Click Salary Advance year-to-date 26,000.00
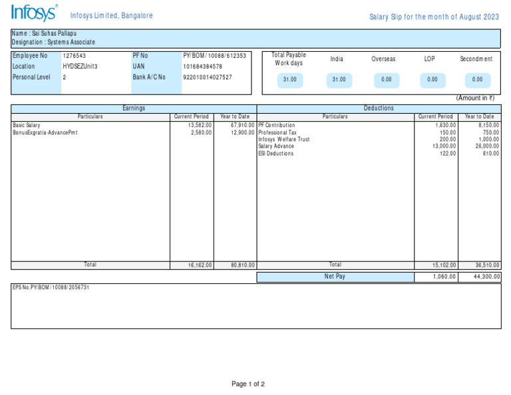The width and height of the screenshot is (511, 395). click(487, 146)
